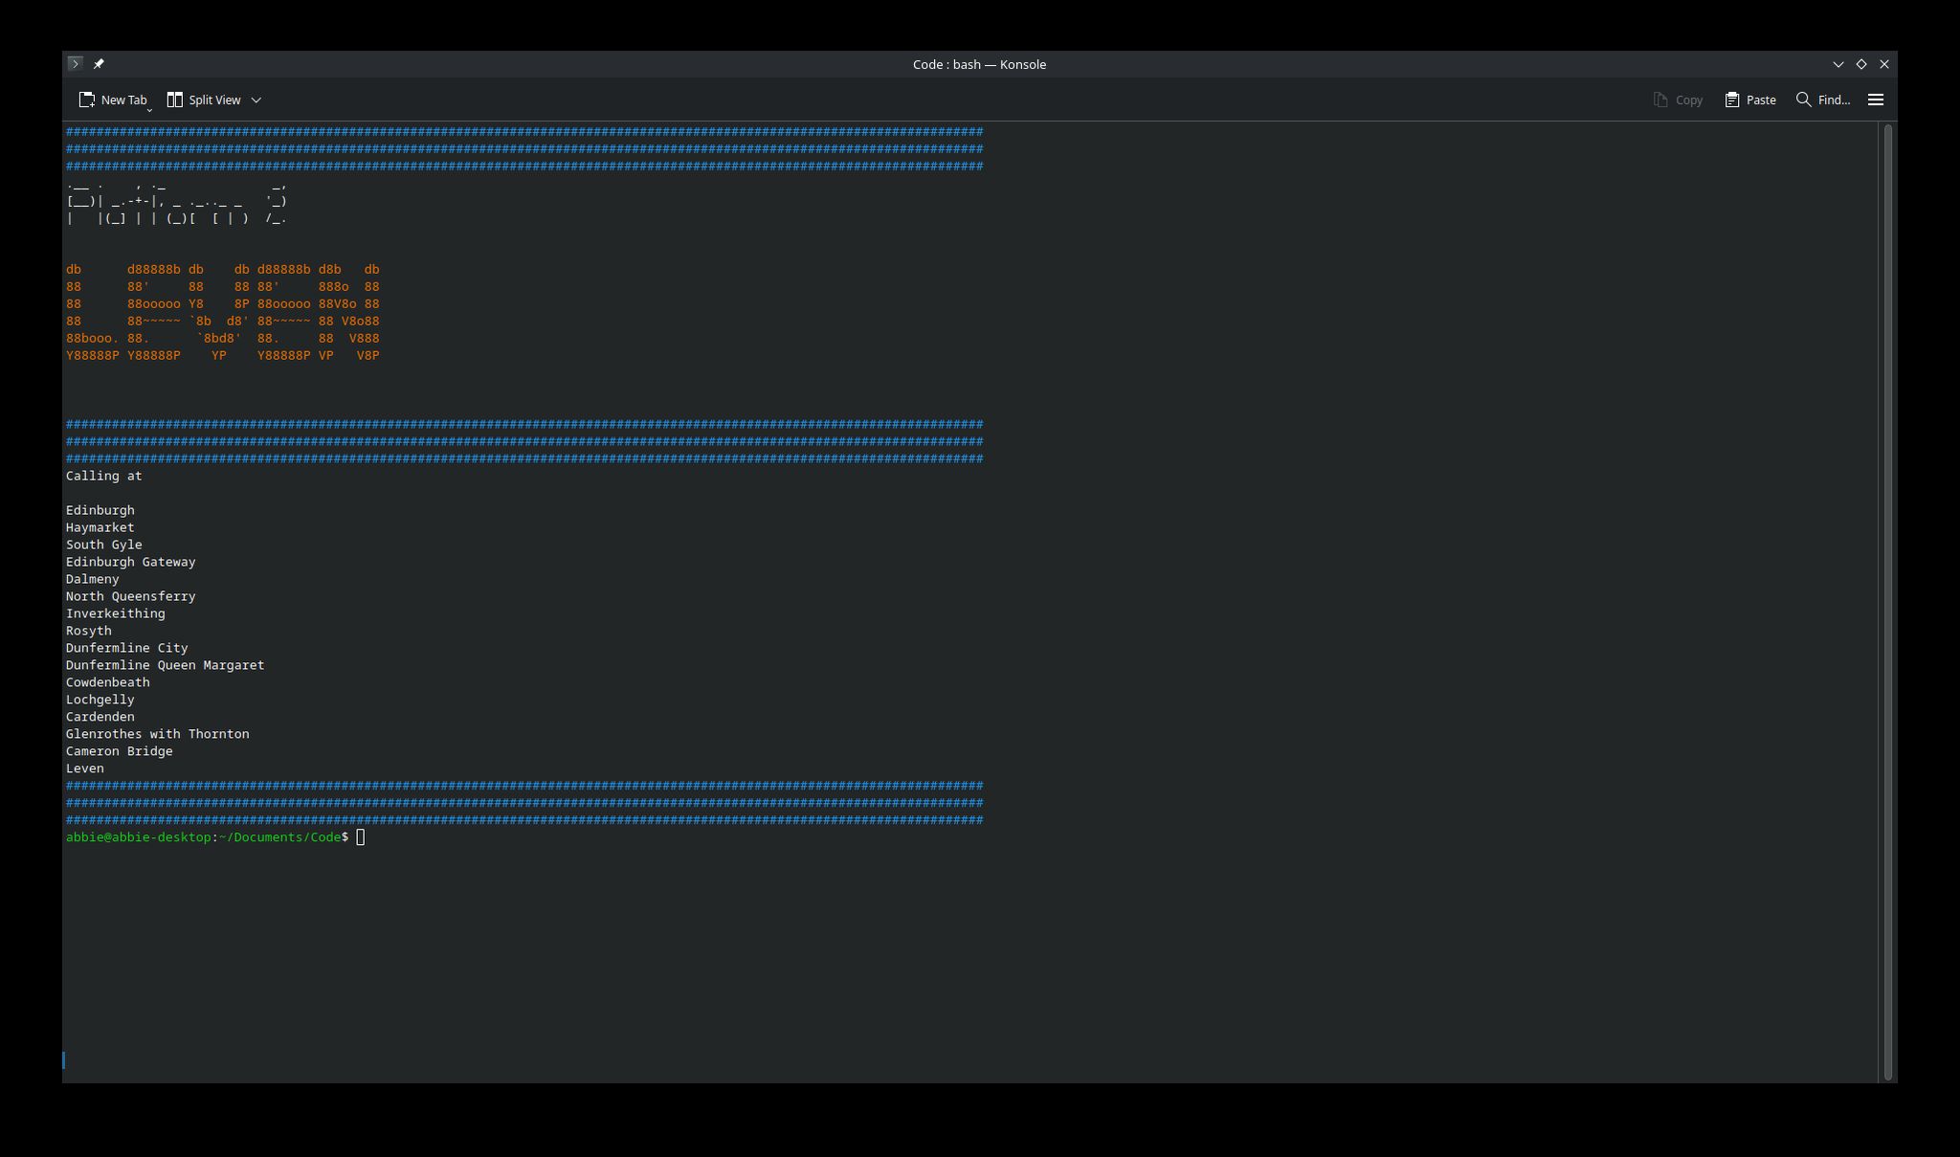Image resolution: width=1960 pixels, height=1157 pixels.
Task: Click the Split View button
Action: [204, 100]
